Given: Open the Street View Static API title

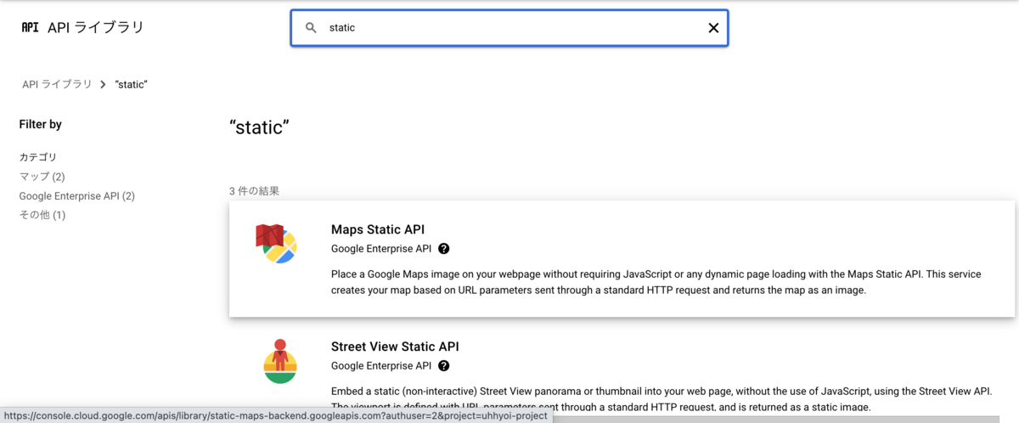Looking at the screenshot, I should [x=395, y=347].
